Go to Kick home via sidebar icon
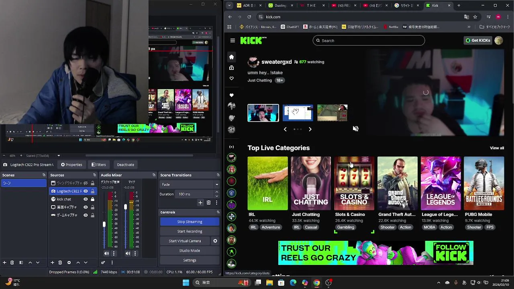The height and width of the screenshot is (289, 514). coord(231,57)
